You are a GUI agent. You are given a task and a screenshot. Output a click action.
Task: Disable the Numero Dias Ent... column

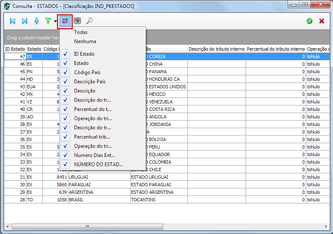click(x=66, y=155)
